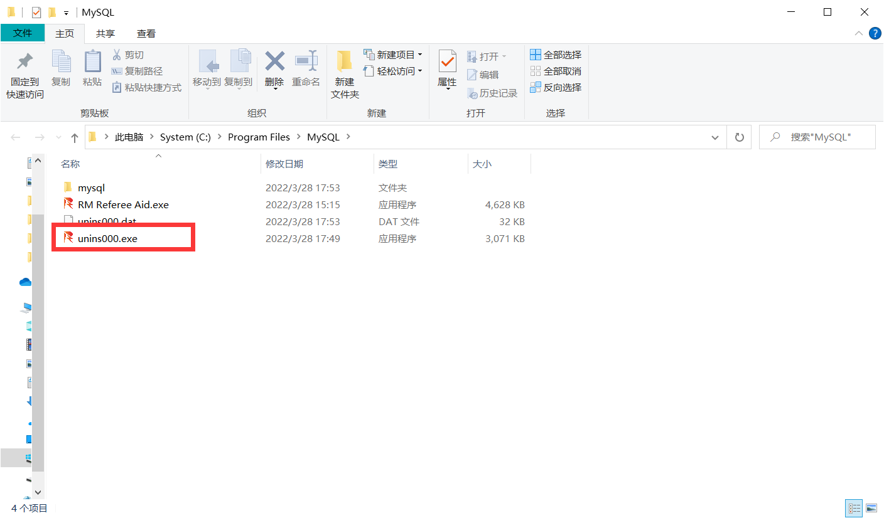884x518 pixels.
Task: Go forward with the right arrow
Action: [x=39, y=137]
